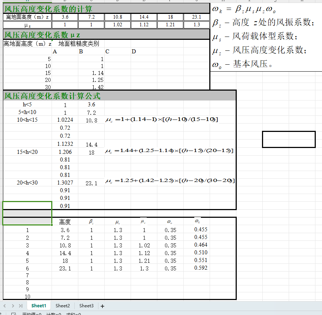Select height 14.4 in results row 4
Image resolution: width=322 pixels, height=315 pixels.
65,253
